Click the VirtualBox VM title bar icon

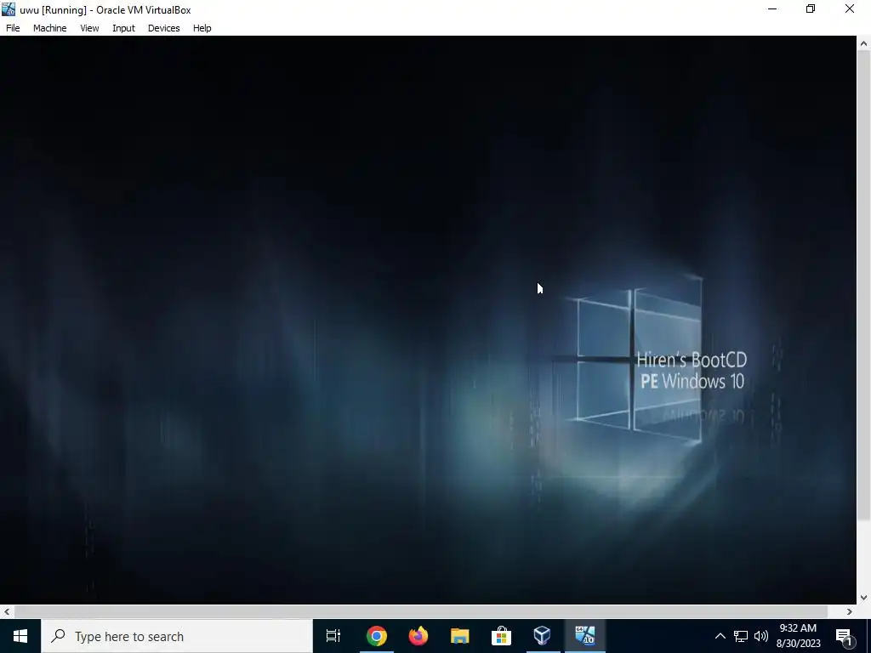(9, 9)
